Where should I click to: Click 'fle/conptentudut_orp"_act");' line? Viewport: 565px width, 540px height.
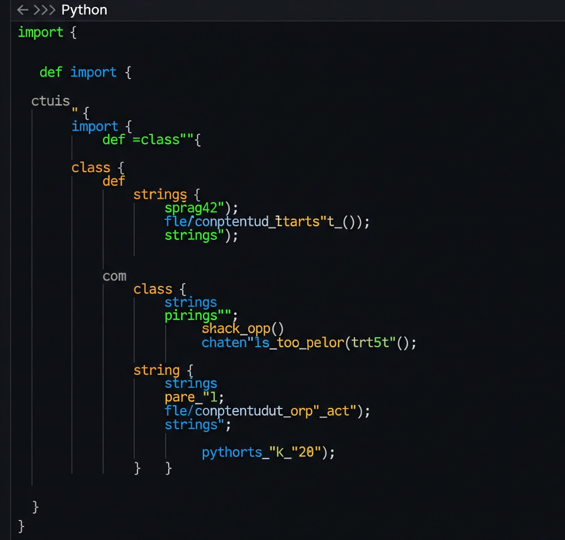click(x=267, y=411)
